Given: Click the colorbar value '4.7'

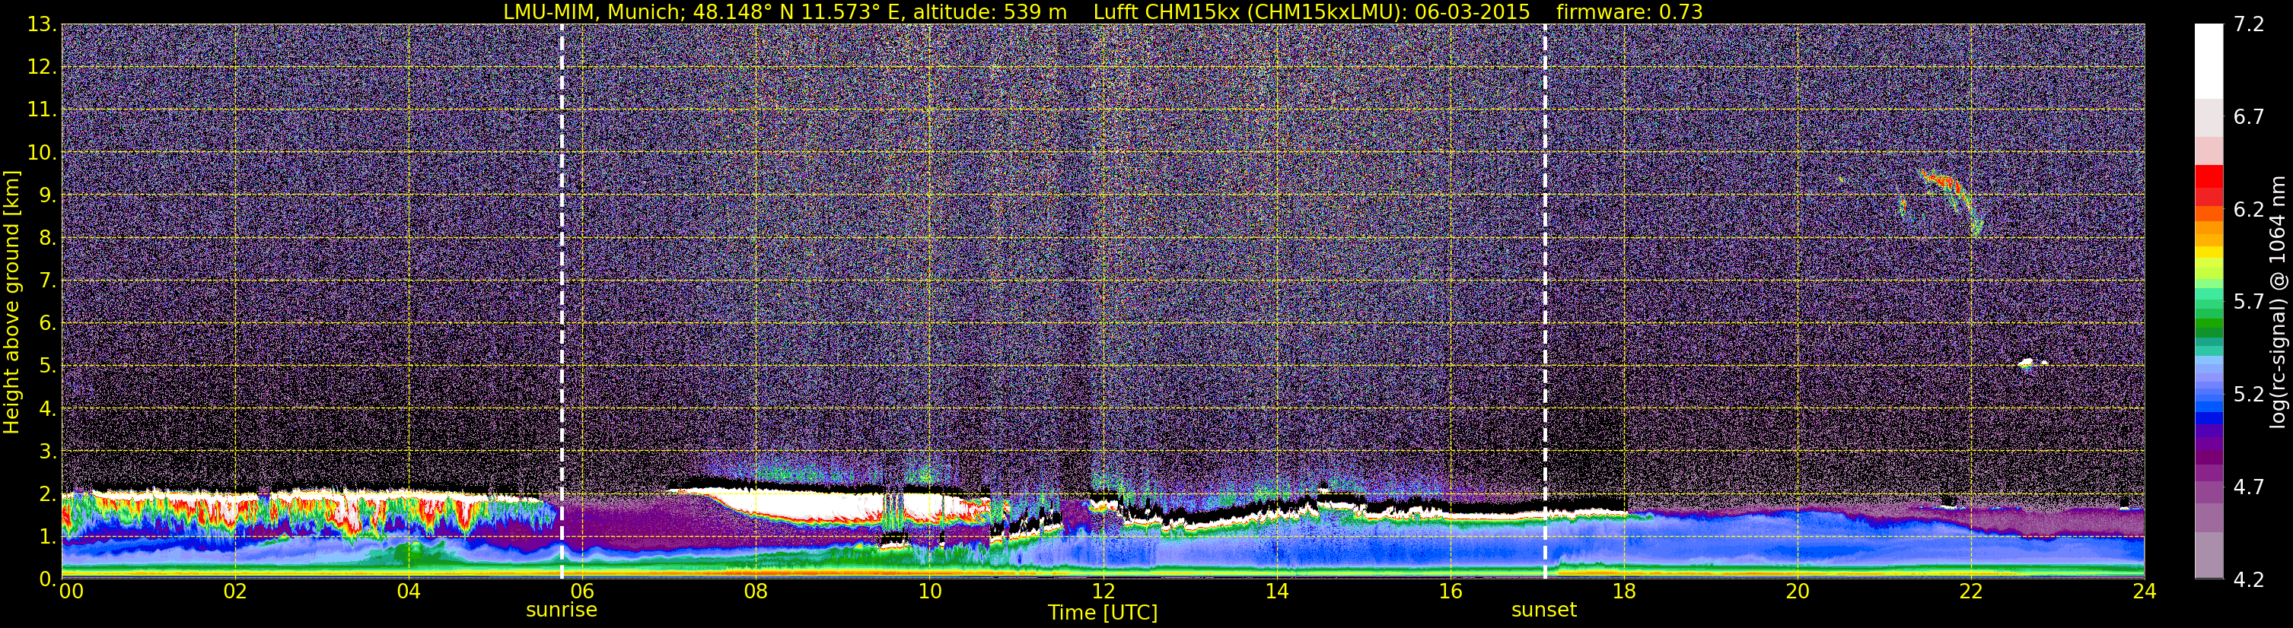Looking at the screenshot, I should point(2249,487).
